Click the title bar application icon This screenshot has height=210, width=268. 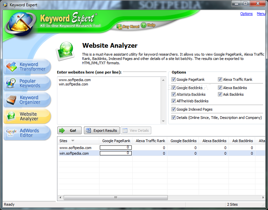pyautogui.click(x=5, y=5)
